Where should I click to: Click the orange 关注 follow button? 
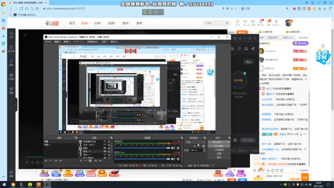tap(242, 33)
